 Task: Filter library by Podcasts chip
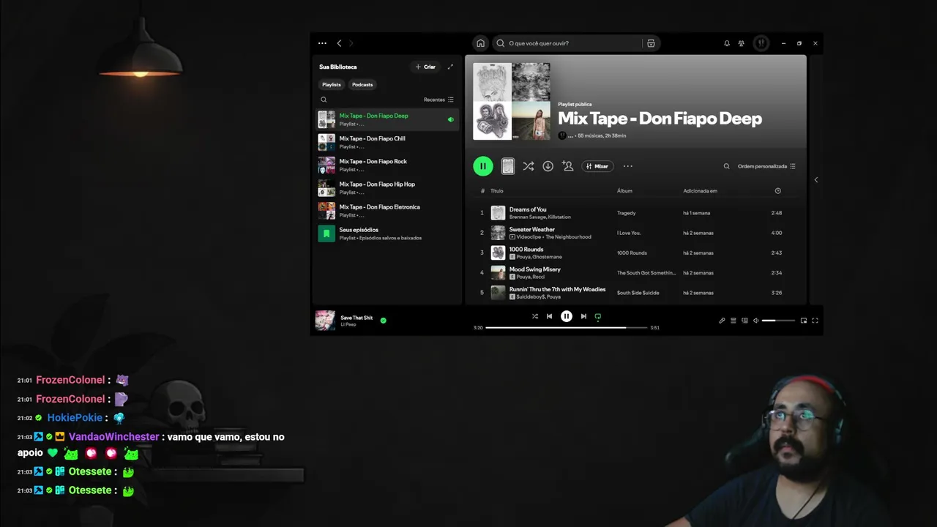pos(362,84)
